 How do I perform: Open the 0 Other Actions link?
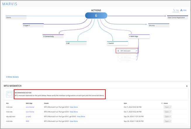pyautogui.click(x=13, y=77)
